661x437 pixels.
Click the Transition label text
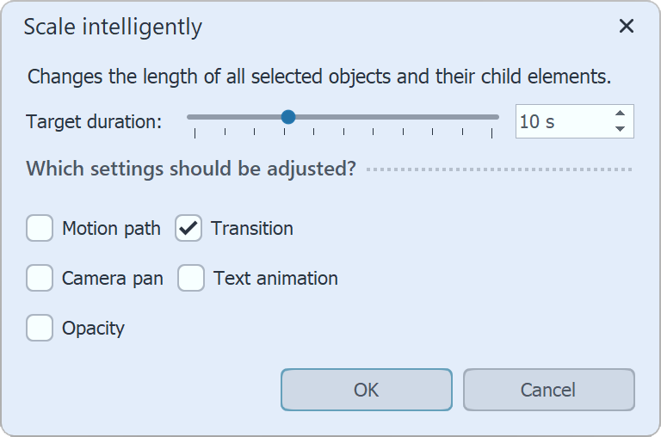pos(252,228)
